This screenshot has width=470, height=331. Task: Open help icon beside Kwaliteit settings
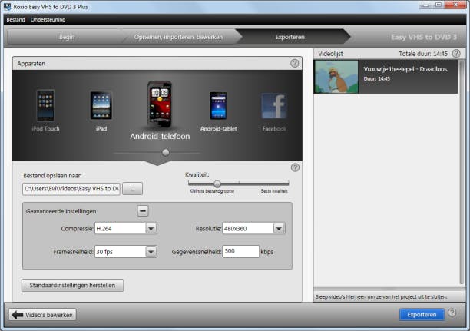tap(295, 167)
